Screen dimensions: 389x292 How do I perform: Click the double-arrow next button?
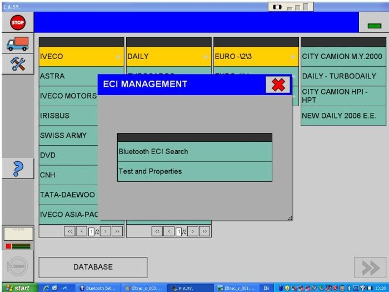(x=370, y=268)
